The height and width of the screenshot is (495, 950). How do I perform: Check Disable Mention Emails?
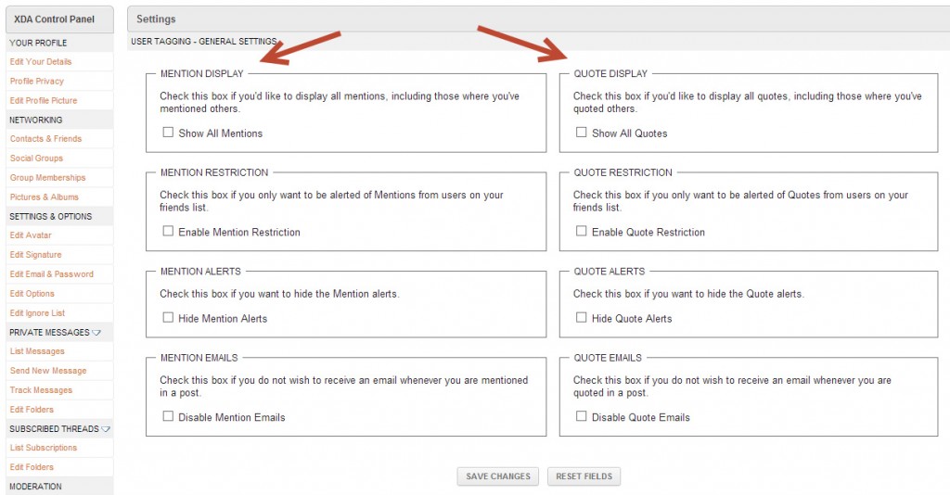(168, 416)
